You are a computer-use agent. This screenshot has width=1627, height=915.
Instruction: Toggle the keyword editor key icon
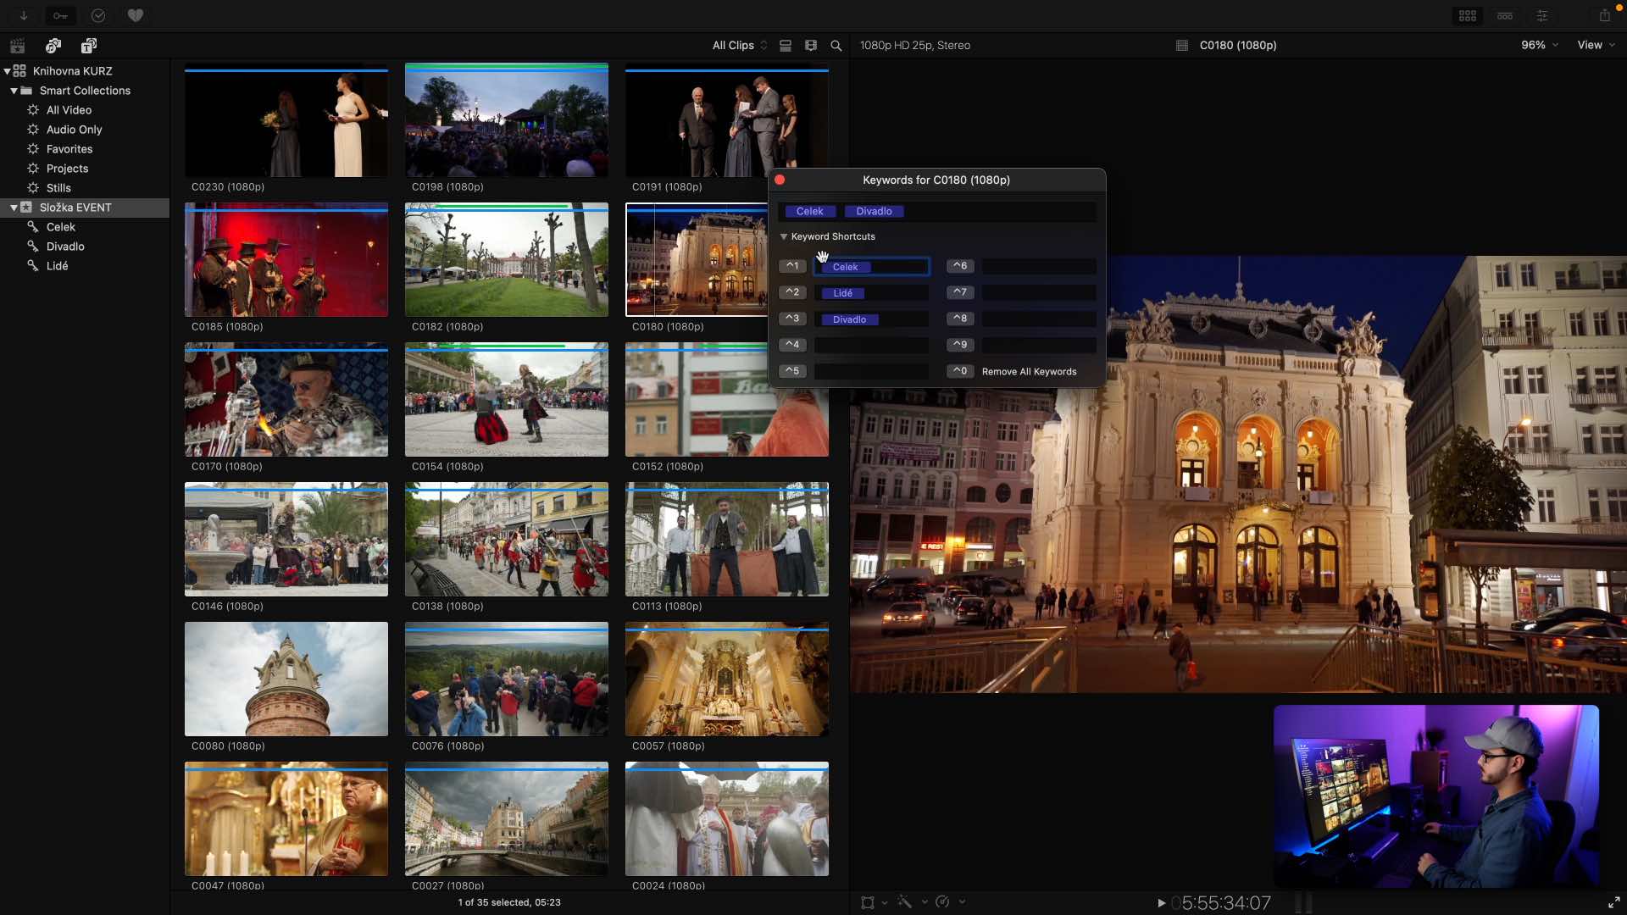pyautogui.click(x=60, y=15)
